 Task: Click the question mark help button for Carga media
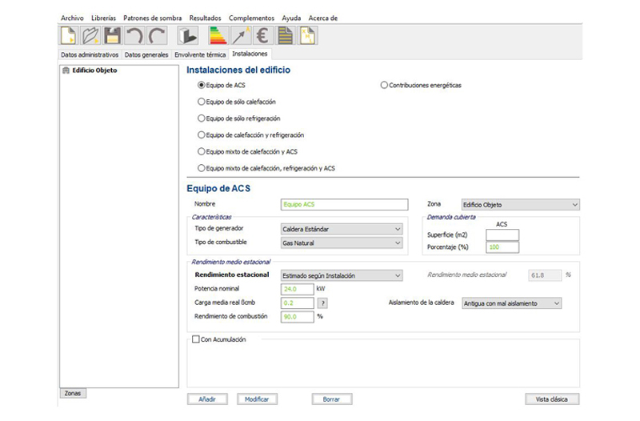click(323, 303)
